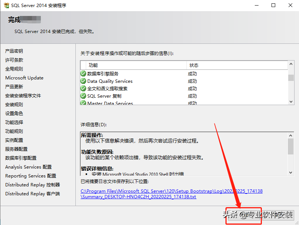Click the 错误详细信息 heading in details
Viewport: 299px width, 225px height.
pyautogui.click(x=97, y=169)
